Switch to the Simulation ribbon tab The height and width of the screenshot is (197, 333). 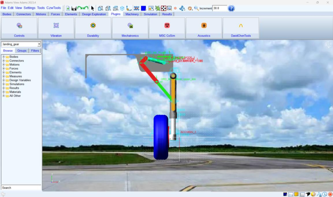coord(150,14)
